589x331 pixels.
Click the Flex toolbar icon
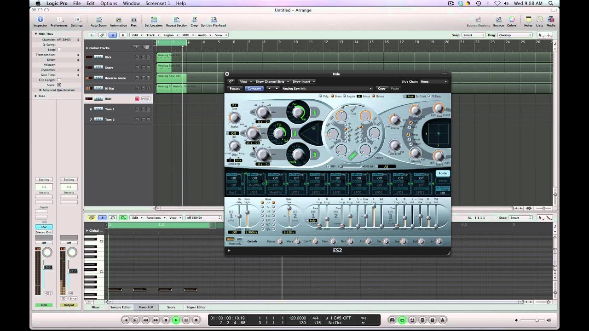click(x=133, y=19)
